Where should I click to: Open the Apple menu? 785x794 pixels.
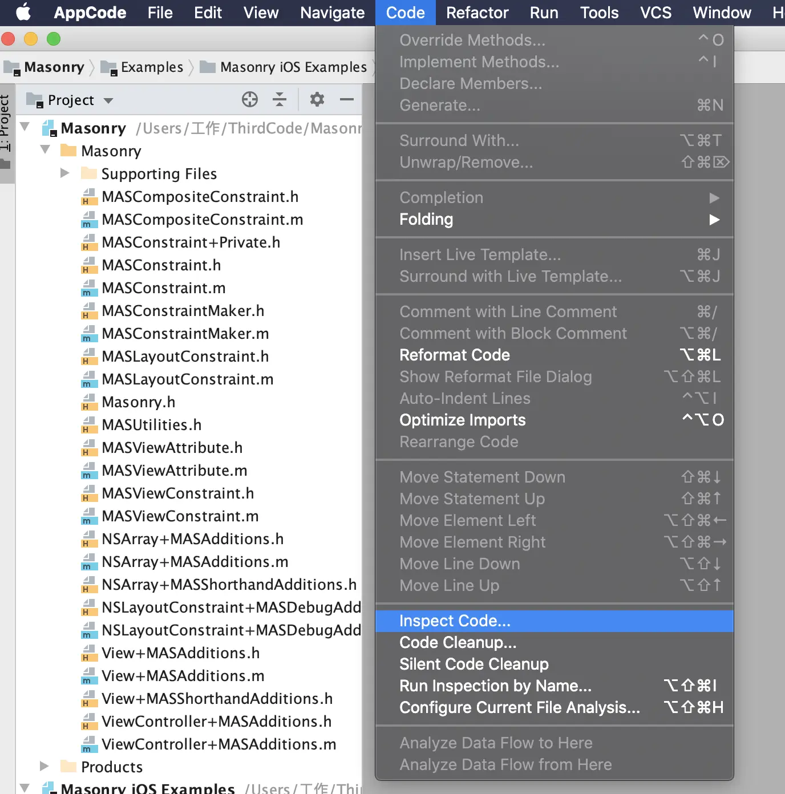tap(23, 12)
